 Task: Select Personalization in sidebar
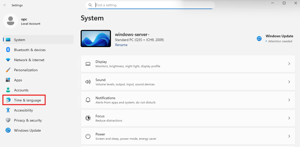[26, 70]
